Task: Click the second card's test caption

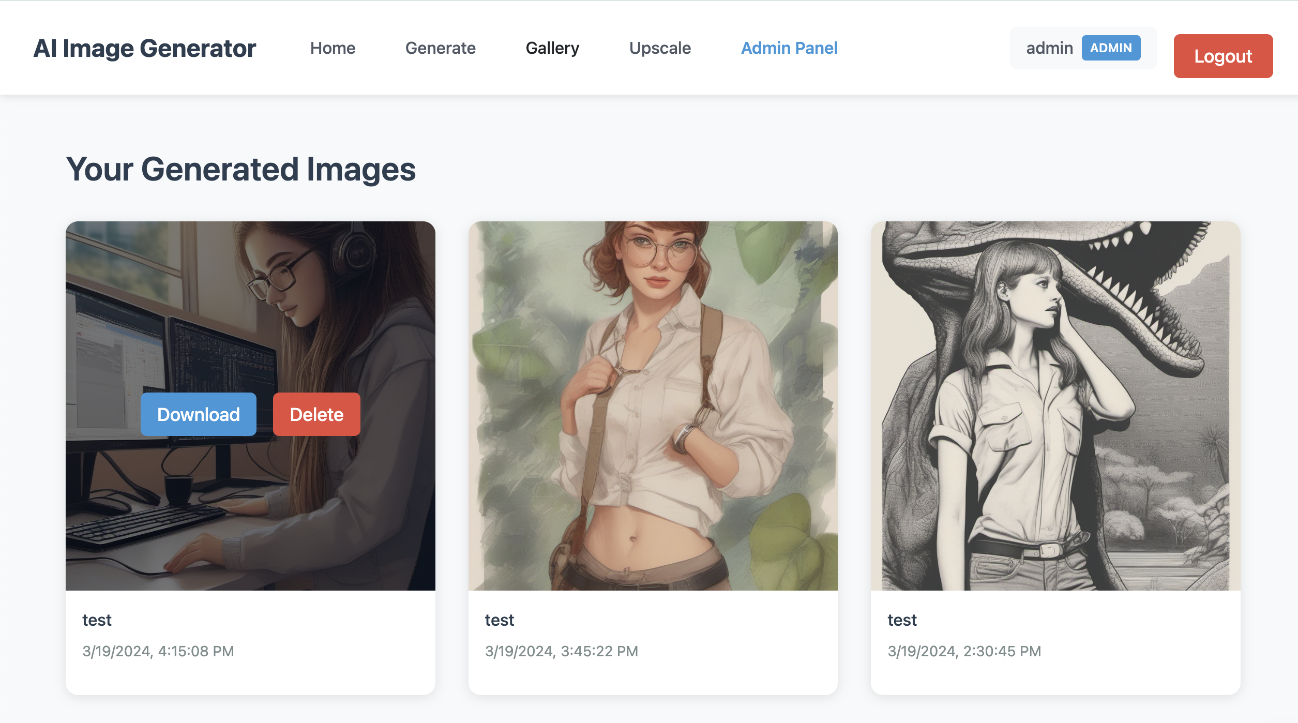Action: pyautogui.click(x=499, y=620)
